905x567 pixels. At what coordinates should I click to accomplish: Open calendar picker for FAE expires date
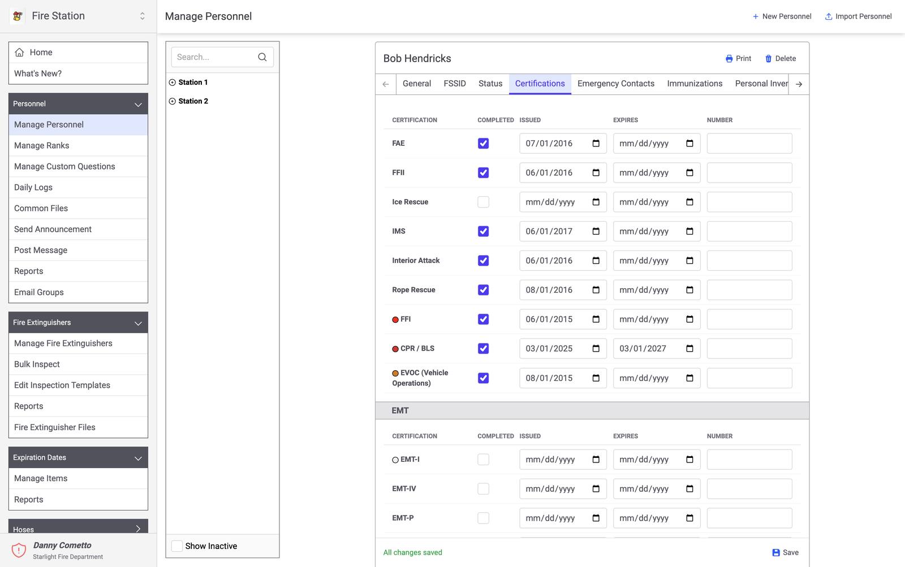tap(690, 144)
